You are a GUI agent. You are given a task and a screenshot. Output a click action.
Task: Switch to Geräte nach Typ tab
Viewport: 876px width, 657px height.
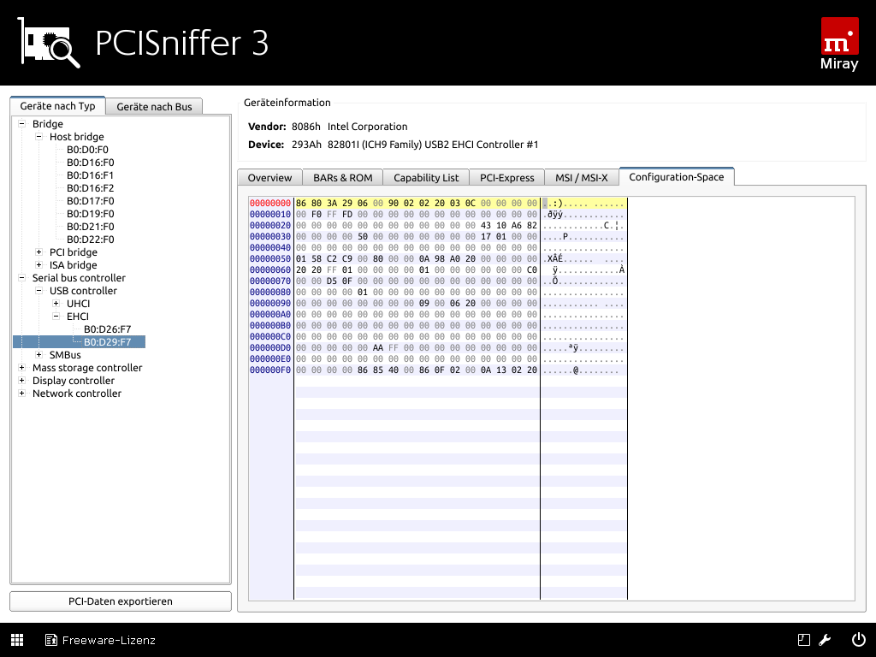(57, 106)
